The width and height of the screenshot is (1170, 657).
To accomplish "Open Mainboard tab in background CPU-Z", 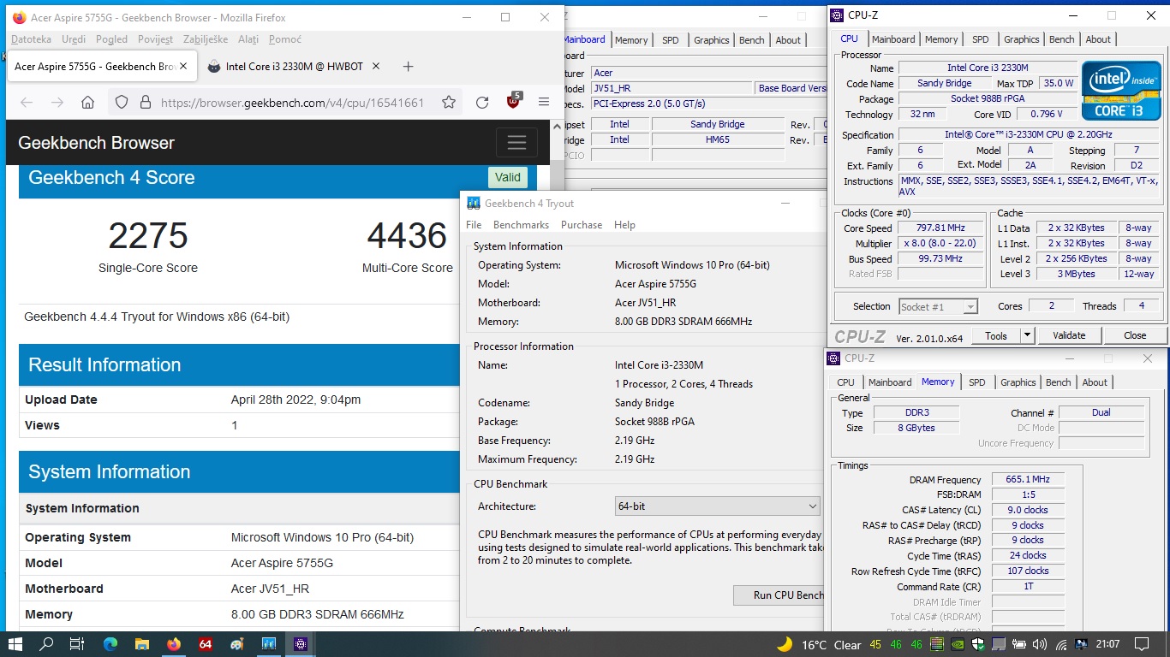I will (584, 39).
